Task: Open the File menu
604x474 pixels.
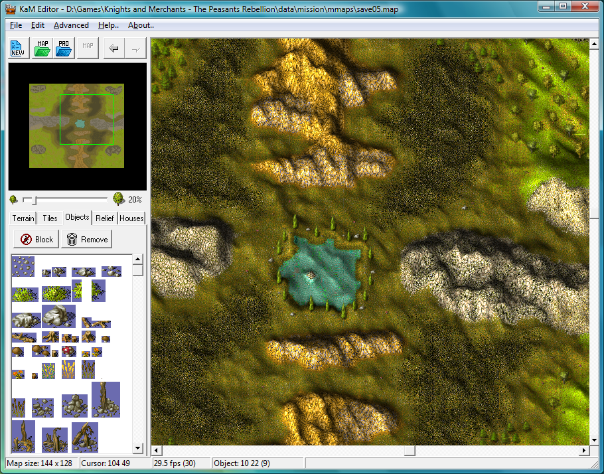Action: click(x=16, y=25)
